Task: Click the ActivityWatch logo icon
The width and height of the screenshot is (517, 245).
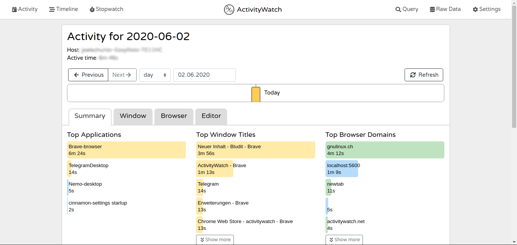Action: (x=229, y=9)
